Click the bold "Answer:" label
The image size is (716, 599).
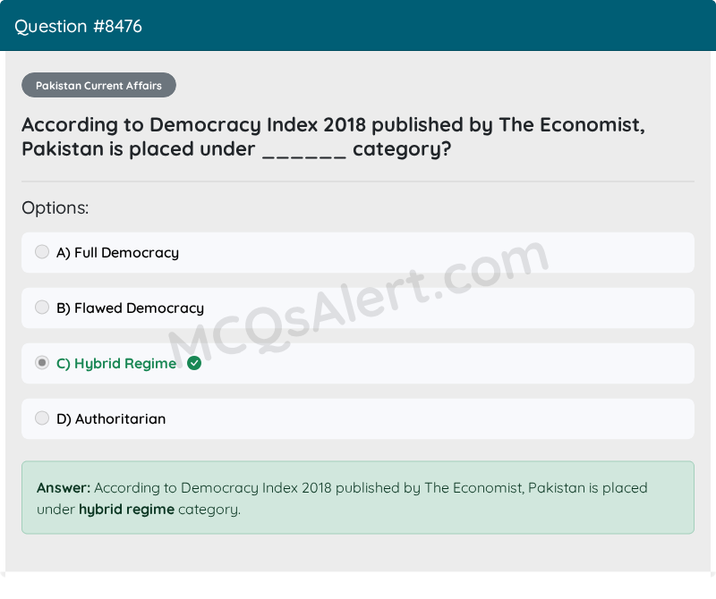pyautogui.click(x=64, y=487)
